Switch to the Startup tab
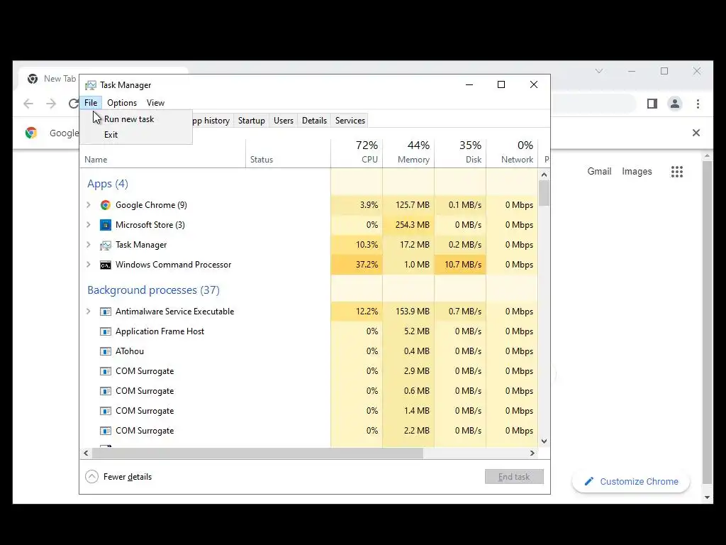Viewport: 726px width, 545px height. click(x=252, y=121)
